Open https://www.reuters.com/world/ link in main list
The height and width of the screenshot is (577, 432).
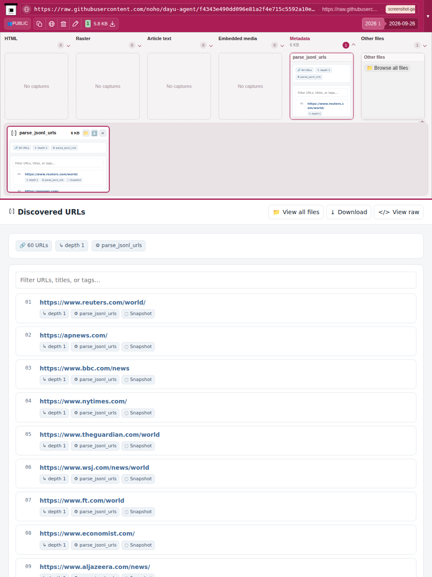tap(92, 302)
